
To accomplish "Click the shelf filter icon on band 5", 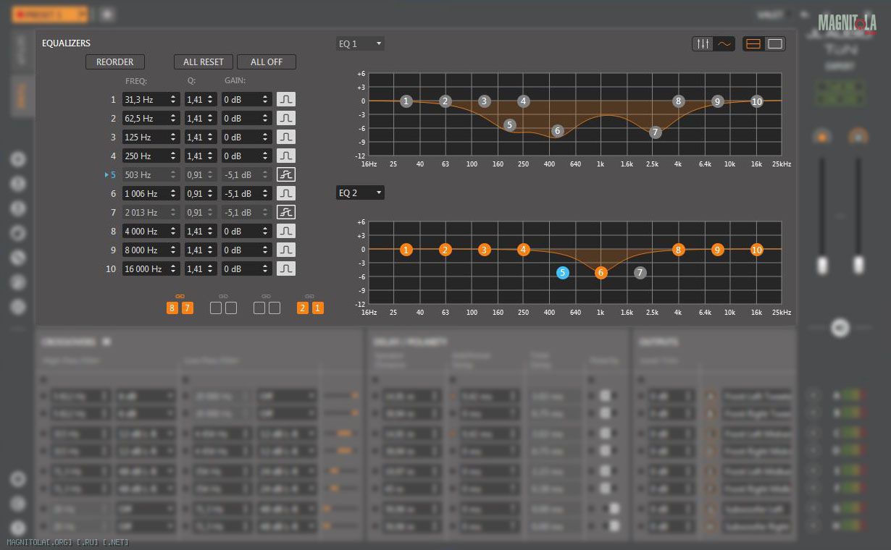I will 286,174.
